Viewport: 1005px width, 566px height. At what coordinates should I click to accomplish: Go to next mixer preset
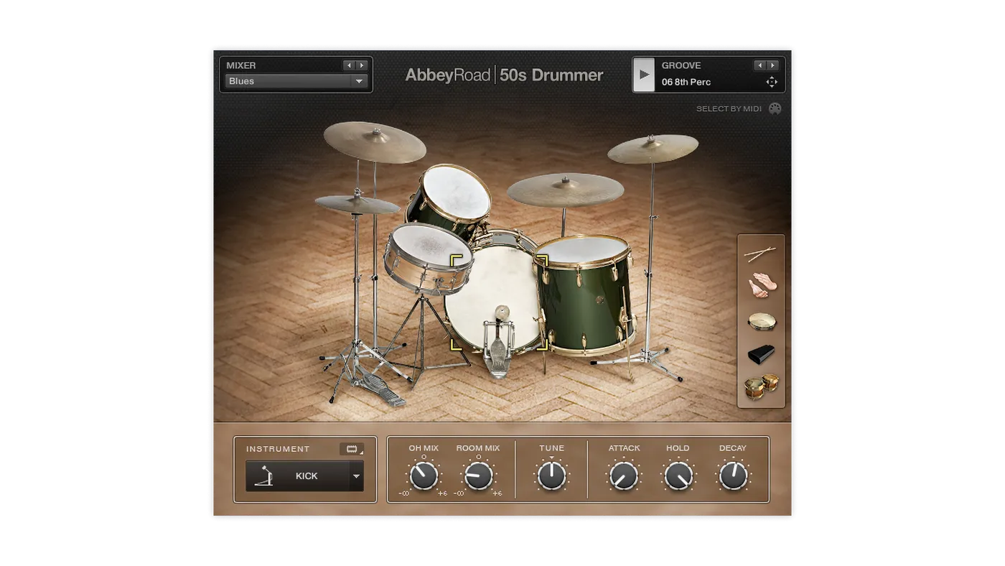pos(362,65)
